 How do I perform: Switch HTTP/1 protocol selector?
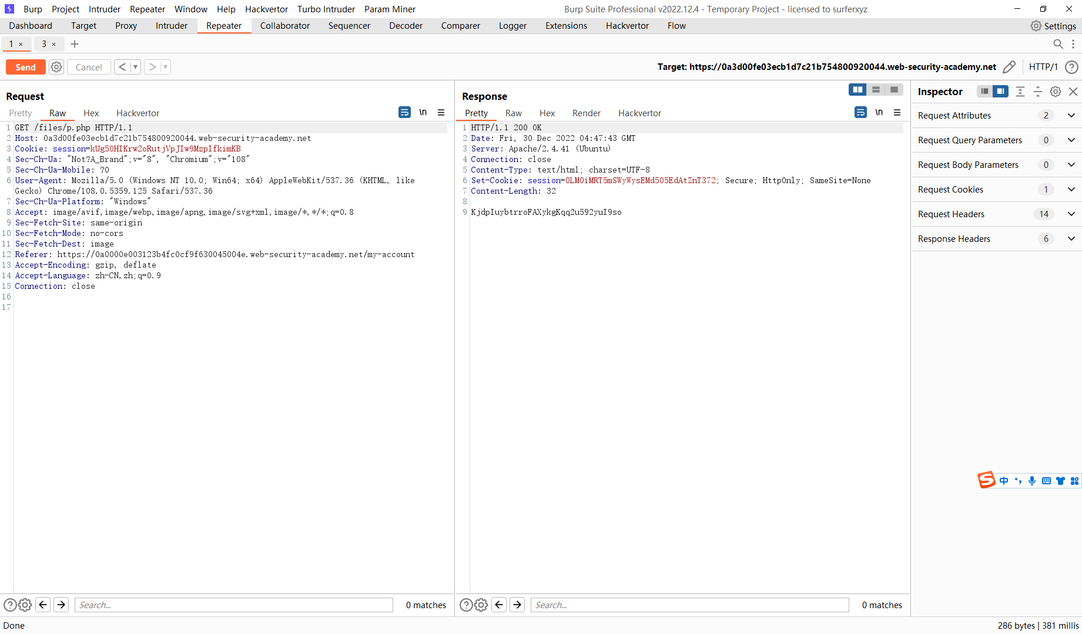[1043, 67]
